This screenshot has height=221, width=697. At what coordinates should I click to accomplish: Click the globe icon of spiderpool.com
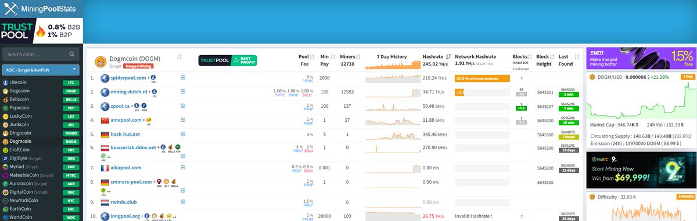[105, 78]
